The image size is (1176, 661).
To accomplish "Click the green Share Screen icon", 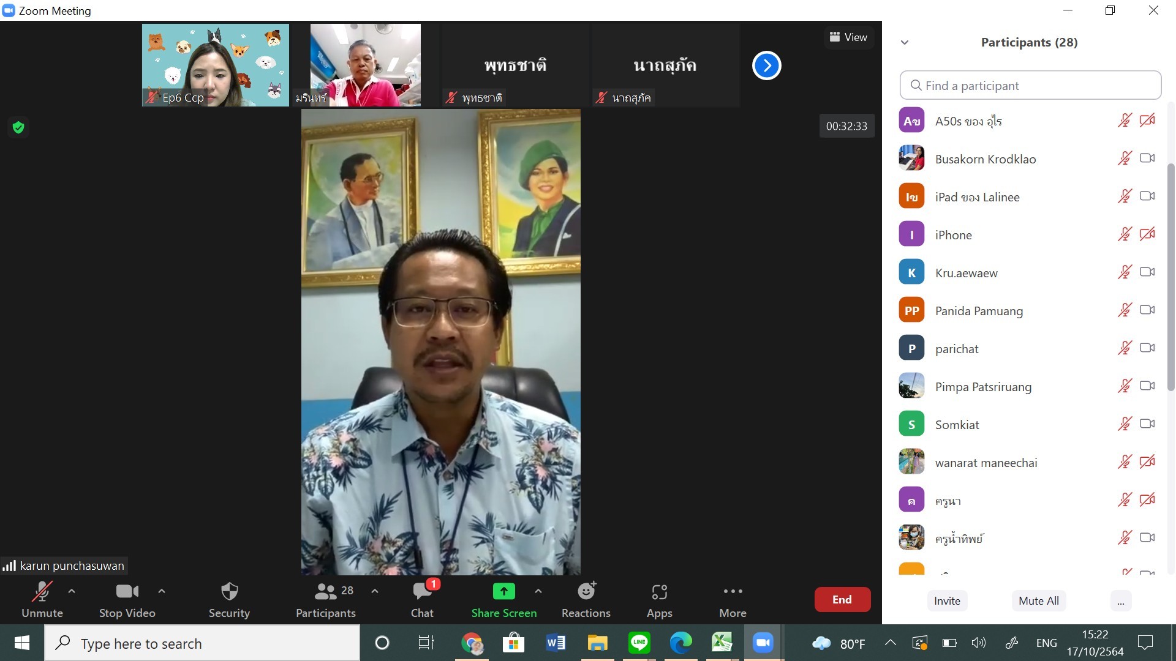I will 503,591.
